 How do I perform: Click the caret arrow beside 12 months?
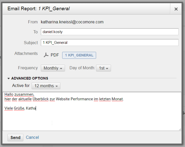(x=57, y=86)
